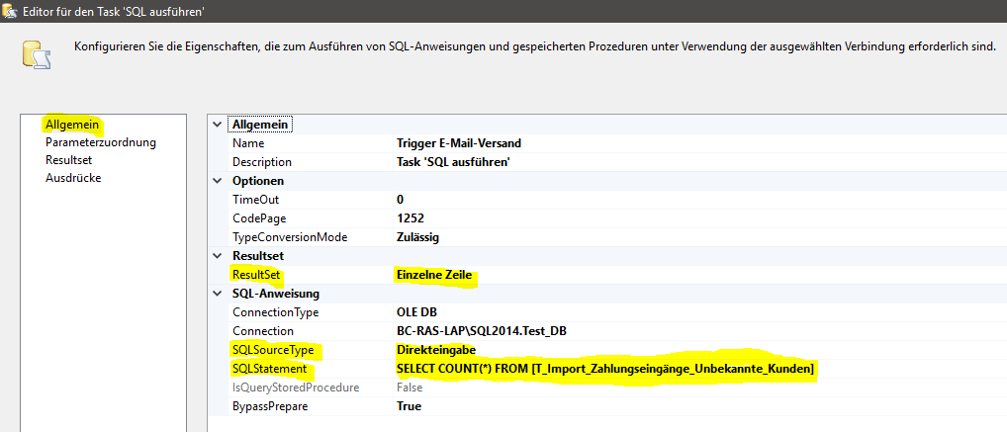Click the SQLStatement SELECT COUNT query
This screenshot has width=1007, height=432.
pos(605,369)
